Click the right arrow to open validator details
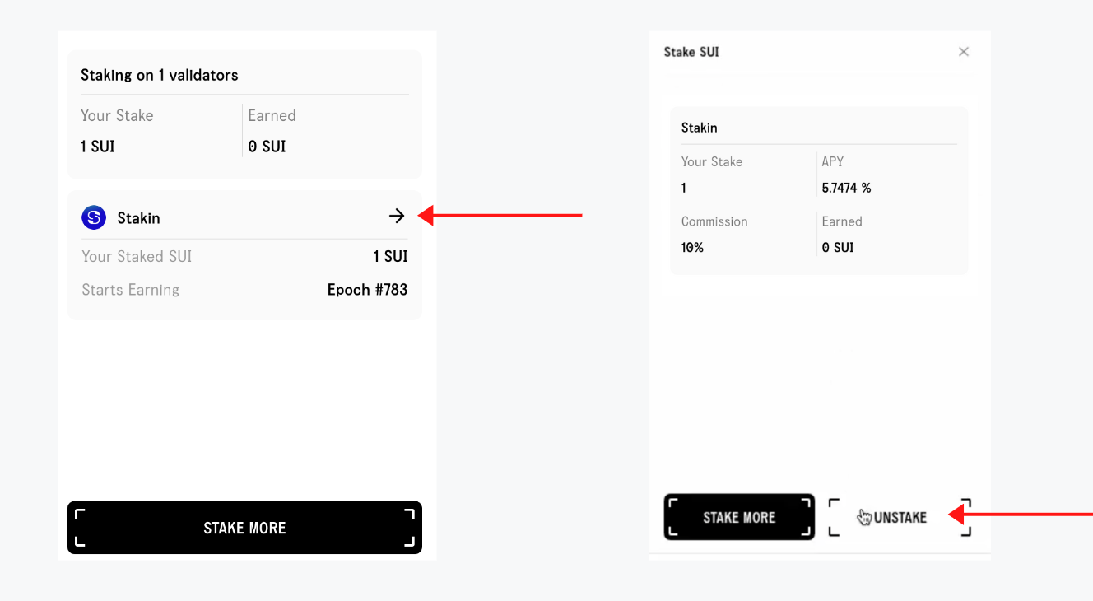The height and width of the screenshot is (601, 1093). [x=397, y=215]
